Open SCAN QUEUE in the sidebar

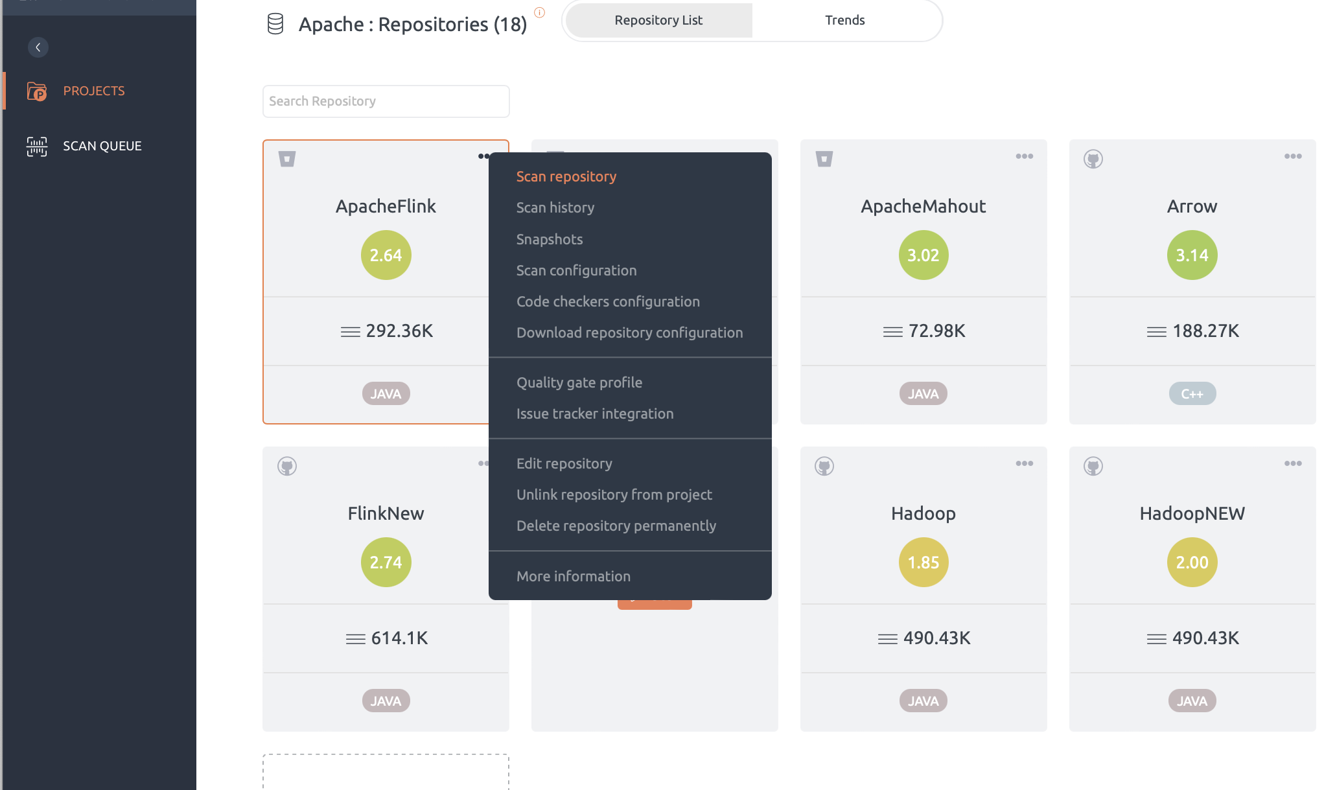click(x=102, y=146)
